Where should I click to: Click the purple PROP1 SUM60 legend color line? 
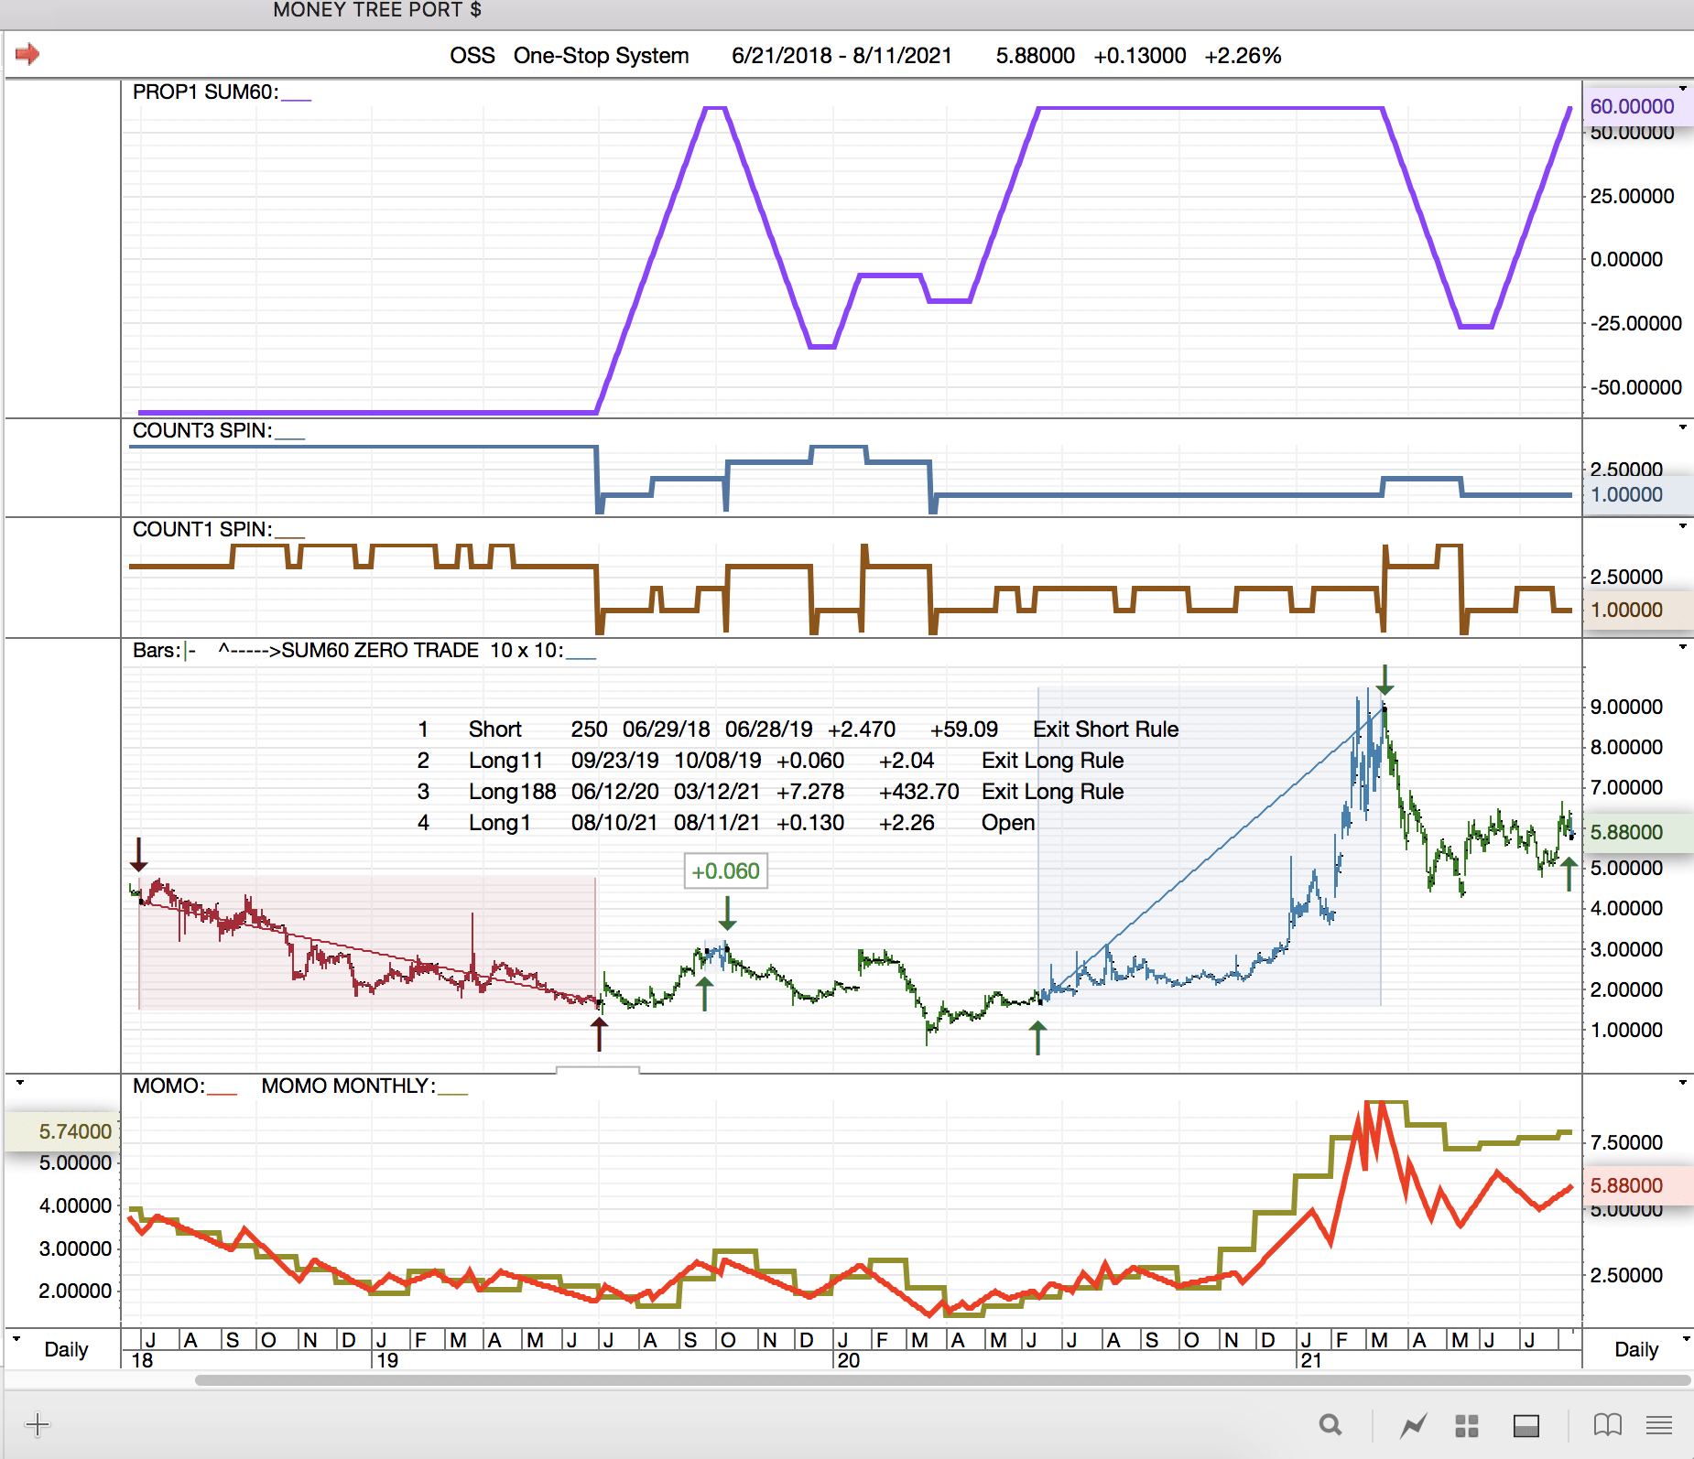(x=296, y=100)
